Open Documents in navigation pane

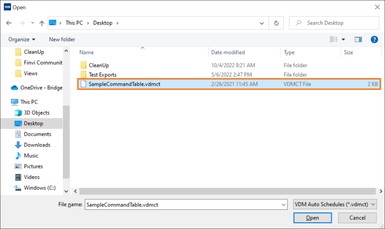click(38, 134)
